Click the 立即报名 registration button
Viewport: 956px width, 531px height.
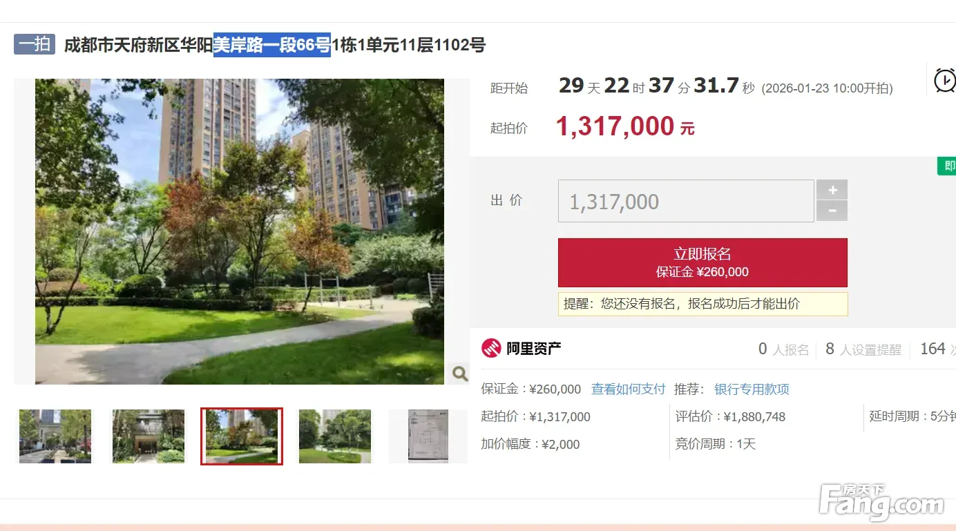click(x=702, y=262)
